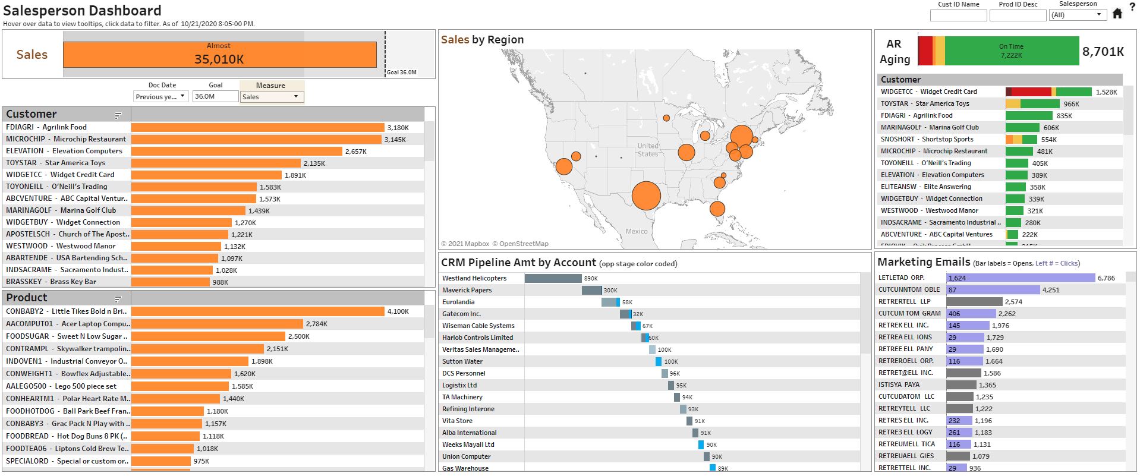This screenshot has height=476, width=1140.
Task: Open the Salesperson (All) dropdown
Action: 1077,15
